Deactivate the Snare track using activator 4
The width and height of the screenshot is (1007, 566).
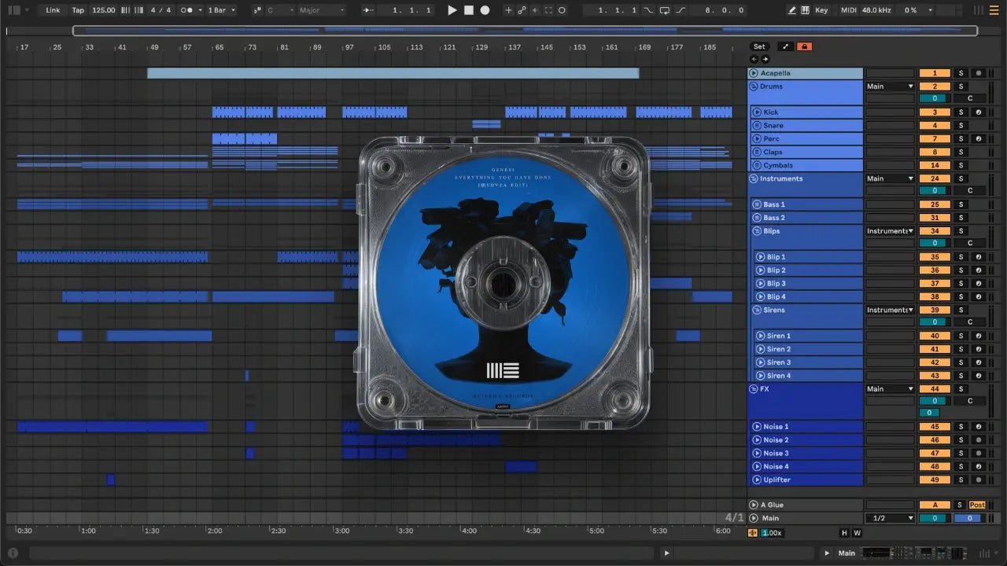point(934,126)
